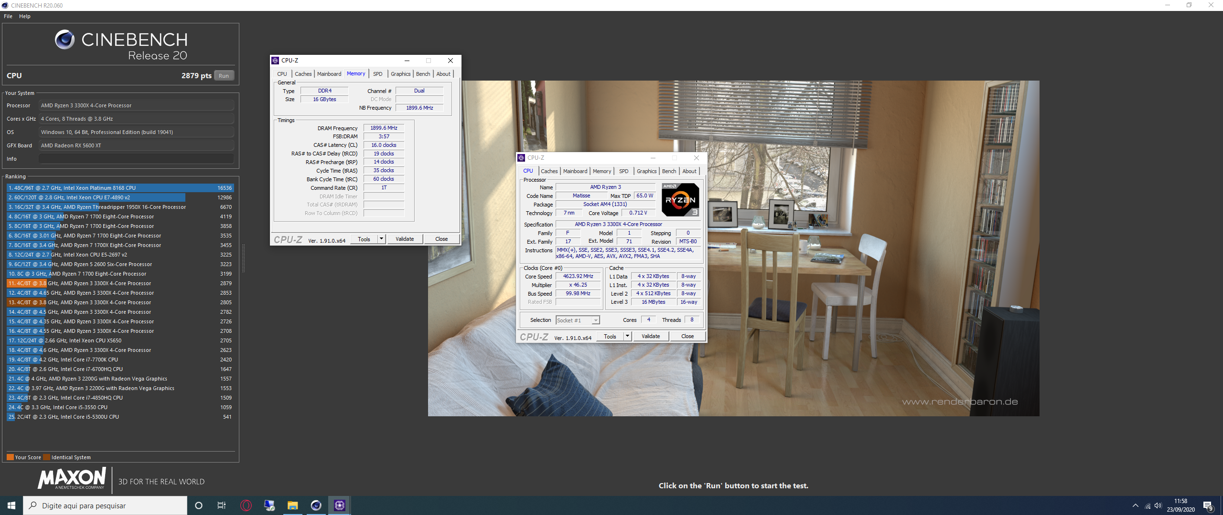Switch to SPD tab in Memory CPU-Z window

click(377, 74)
